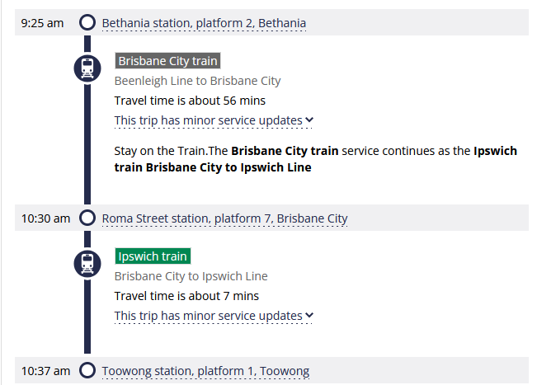This screenshot has height=385, width=537.
Task: Click the Toowong station stop circle marker
Action: (x=87, y=371)
